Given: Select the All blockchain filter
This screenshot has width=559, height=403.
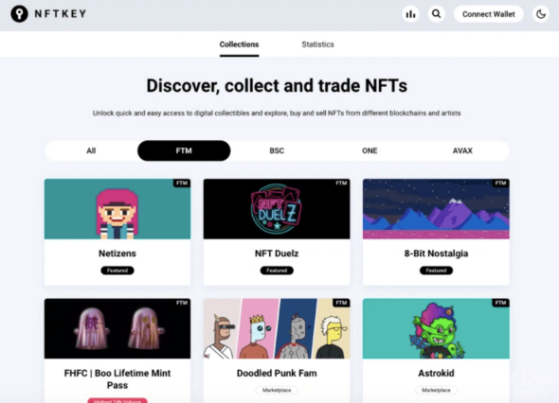Looking at the screenshot, I should click(x=91, y=150).
